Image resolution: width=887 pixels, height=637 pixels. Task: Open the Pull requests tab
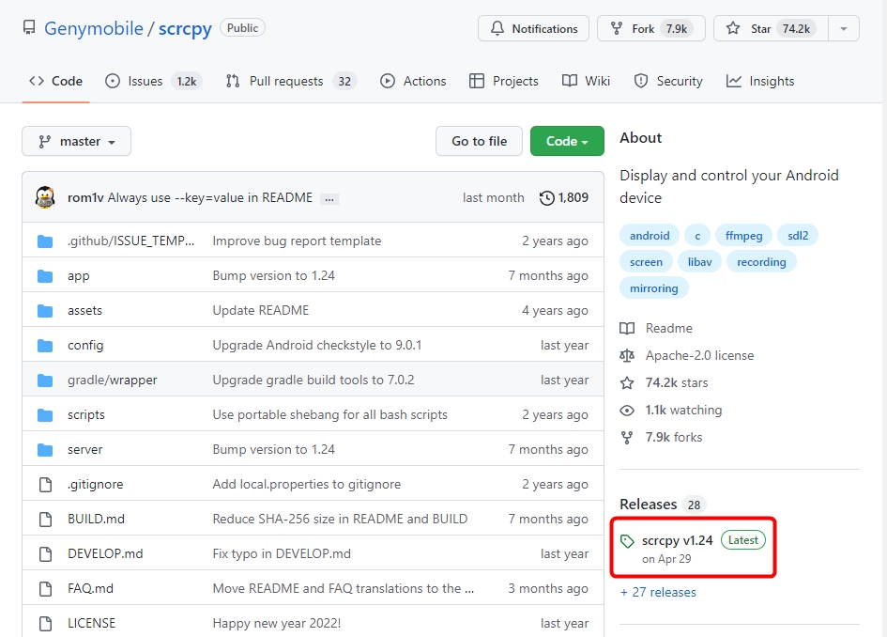pos(291,81)
